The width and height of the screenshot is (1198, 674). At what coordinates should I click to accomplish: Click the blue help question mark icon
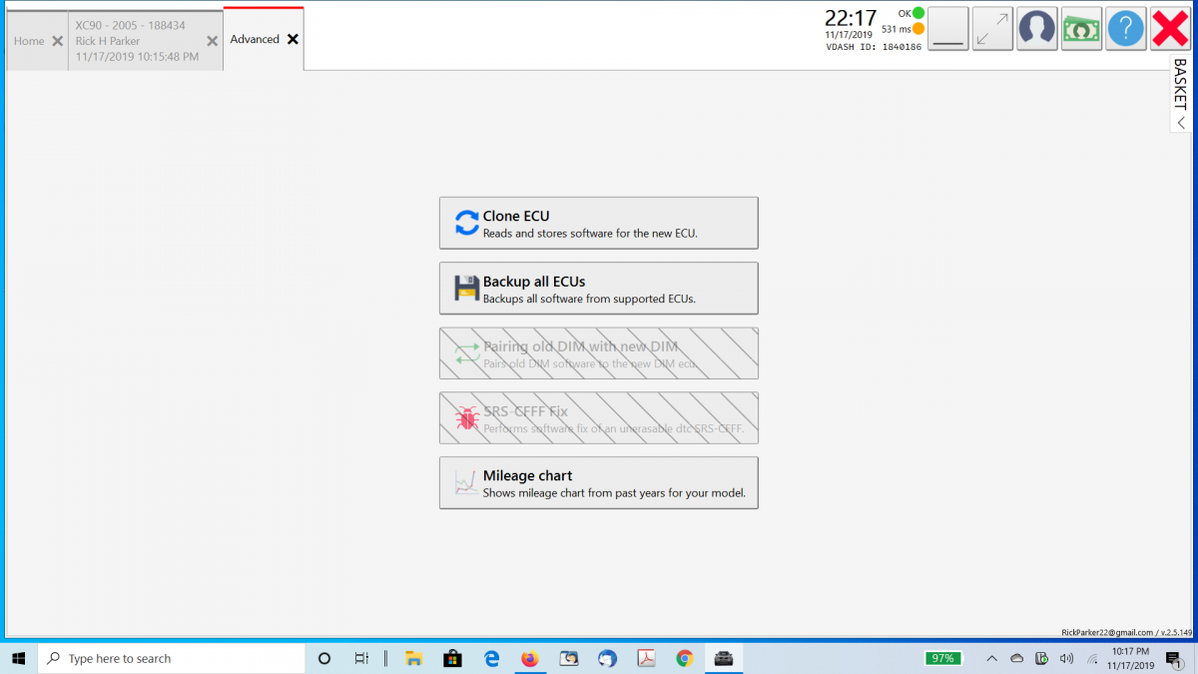pos(1125,29)
